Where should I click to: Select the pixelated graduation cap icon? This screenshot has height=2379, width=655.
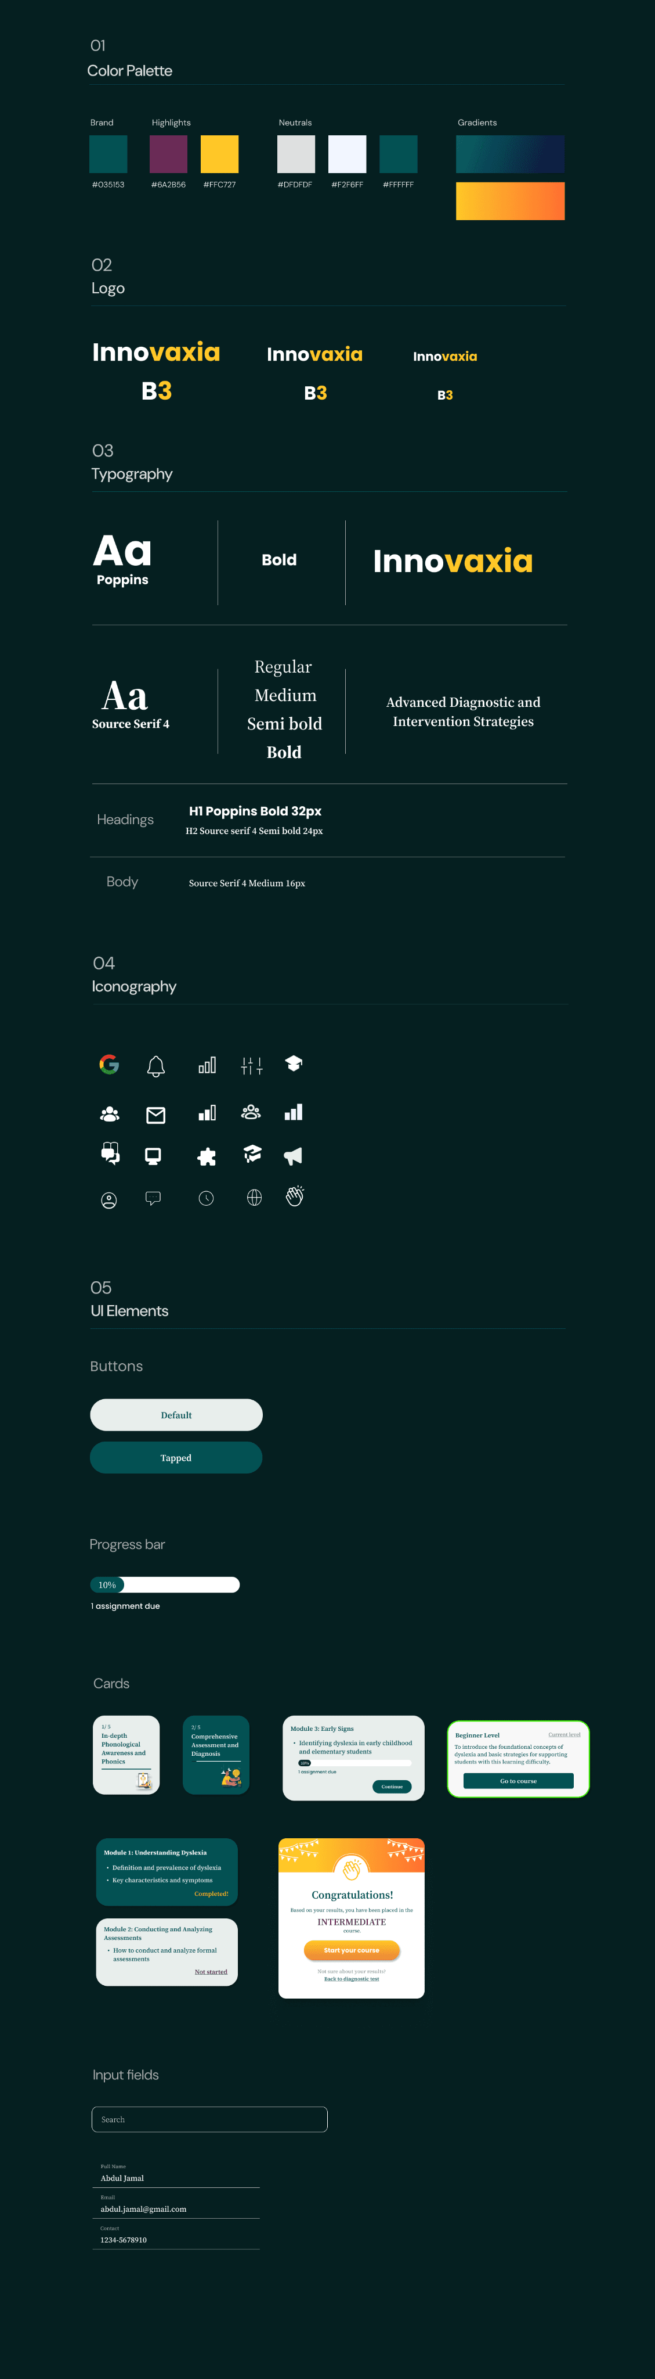[x=252, y=1153]
